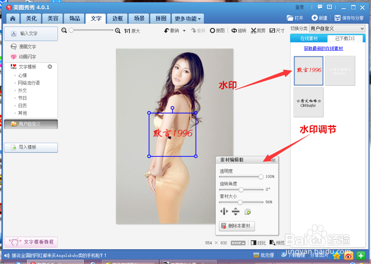This screenshot has height=264, width=371.
Task: Select the red 默言1996 watermark thumbnail
Action: tap(309, 71)
